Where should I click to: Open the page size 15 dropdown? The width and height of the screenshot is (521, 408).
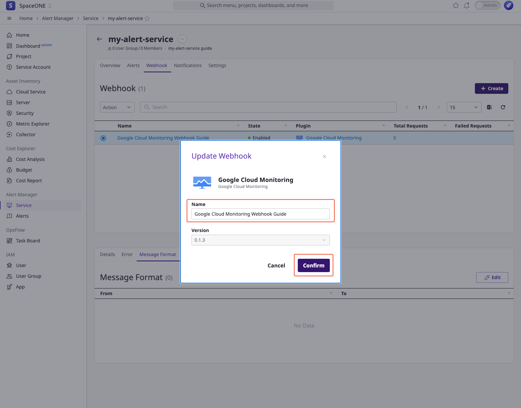[x=464, y=107]
